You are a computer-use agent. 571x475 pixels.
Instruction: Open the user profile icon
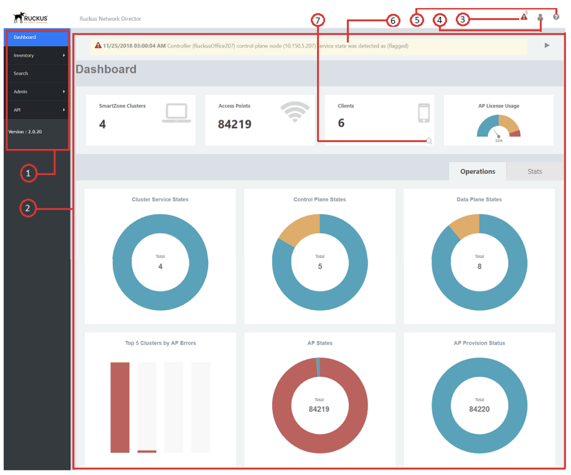[x=540, y=17]
